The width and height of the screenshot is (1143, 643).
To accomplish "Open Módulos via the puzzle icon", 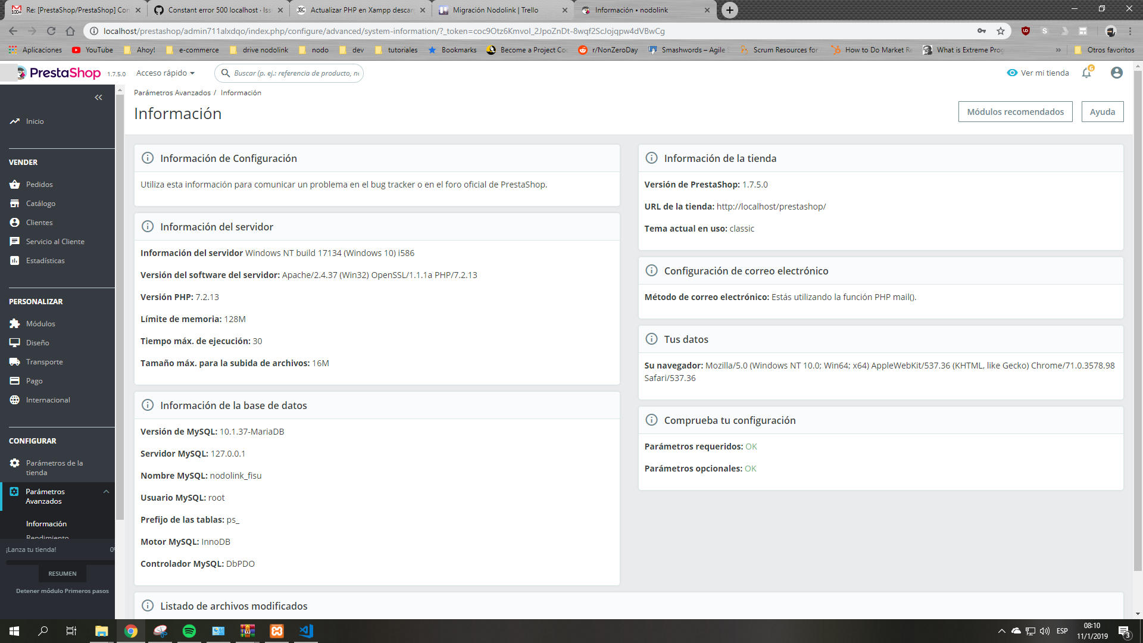I will click(x=15, y=324).
